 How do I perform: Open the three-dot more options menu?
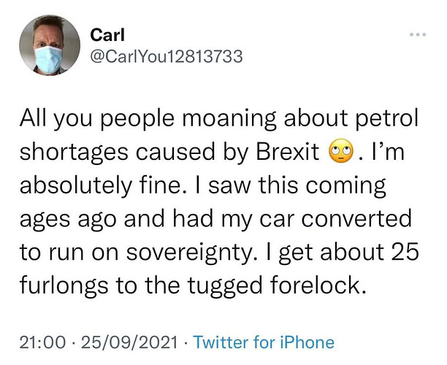tap(418, 34)
